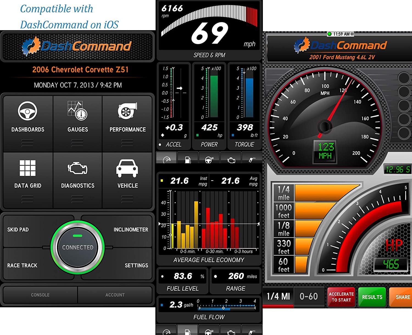Select steering wheel tab beneath FUEL FLOW panel

(209, 330)
